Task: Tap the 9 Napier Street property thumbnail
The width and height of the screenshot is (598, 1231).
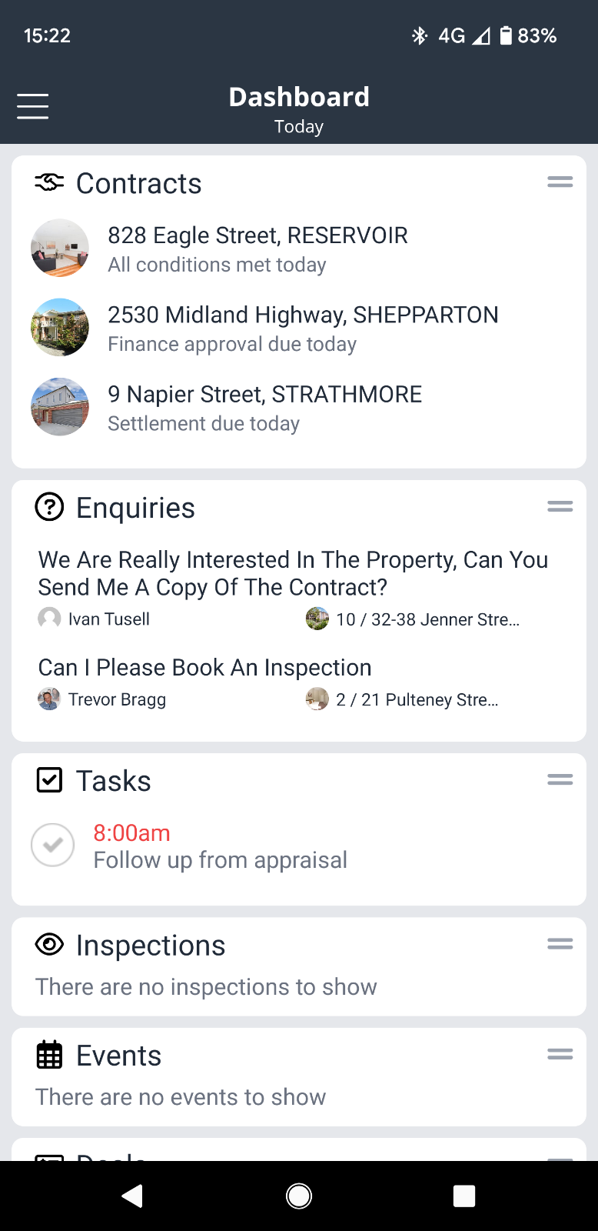Action: pyautogui.click(x=60, y=407)
